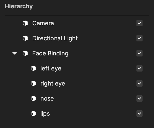Click the cube icon beside Directional Light
Screen dimensions: 154x128
pyautogui.click(x=25, y=38)
